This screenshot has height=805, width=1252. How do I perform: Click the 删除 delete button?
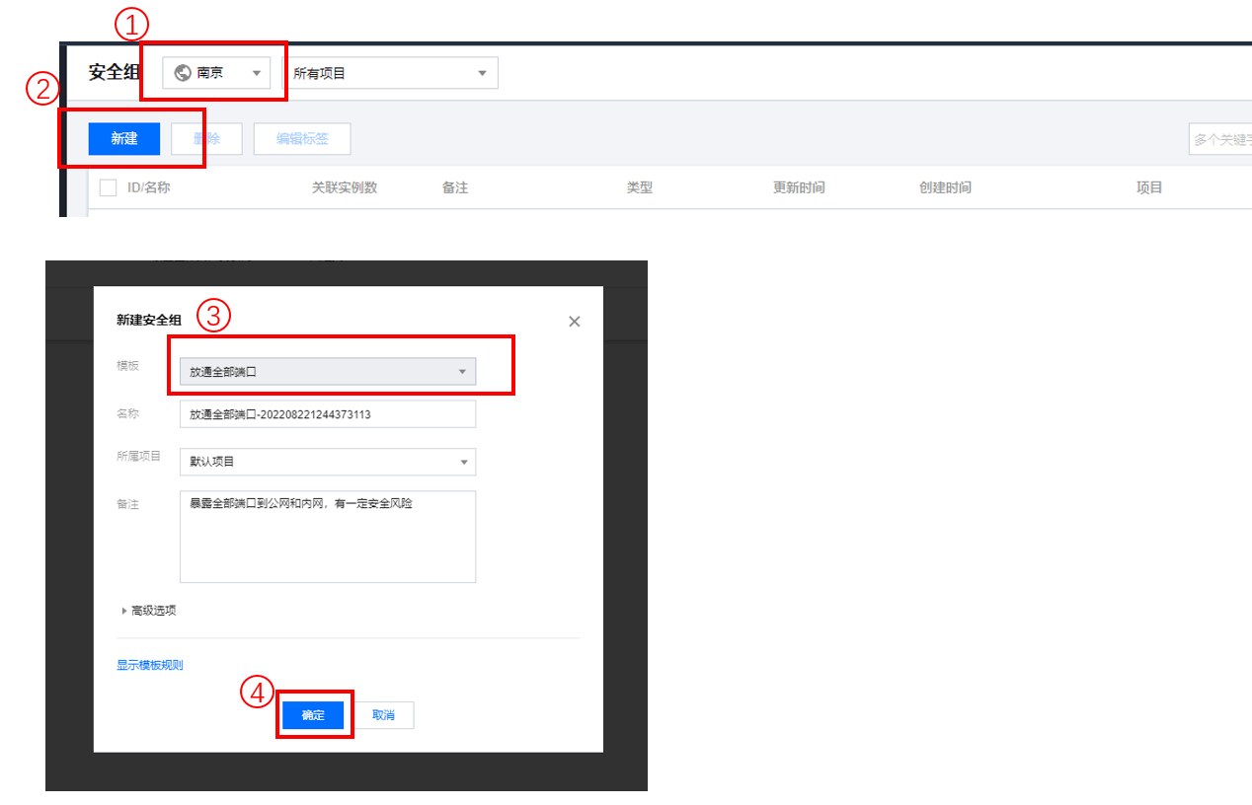(x=207, y=139)
